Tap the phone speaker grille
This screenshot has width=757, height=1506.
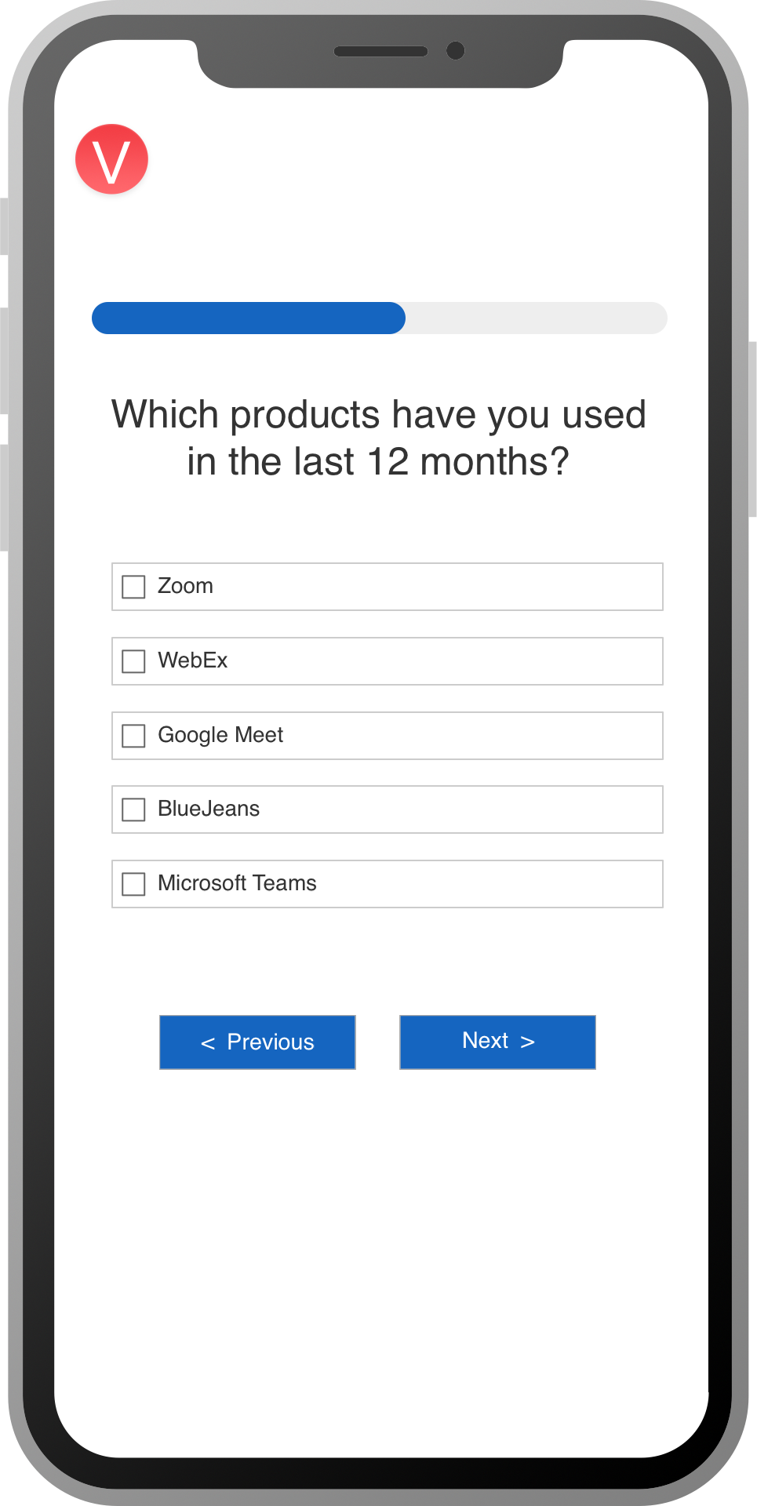tap(381, 52)
